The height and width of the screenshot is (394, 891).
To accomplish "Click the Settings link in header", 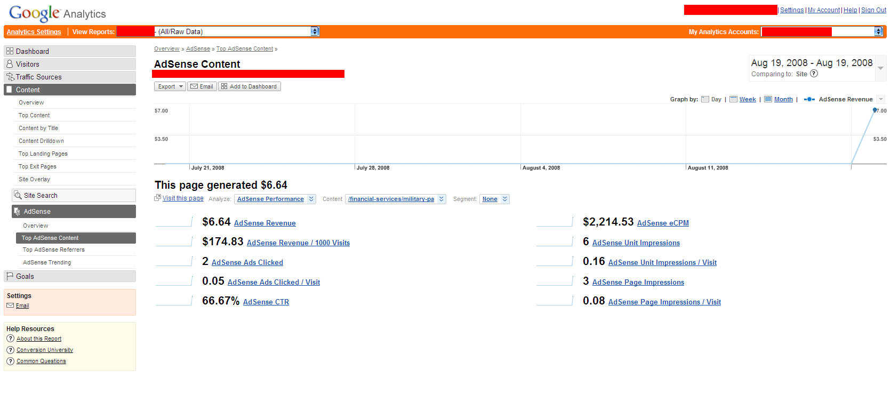I will click(792, 10).
